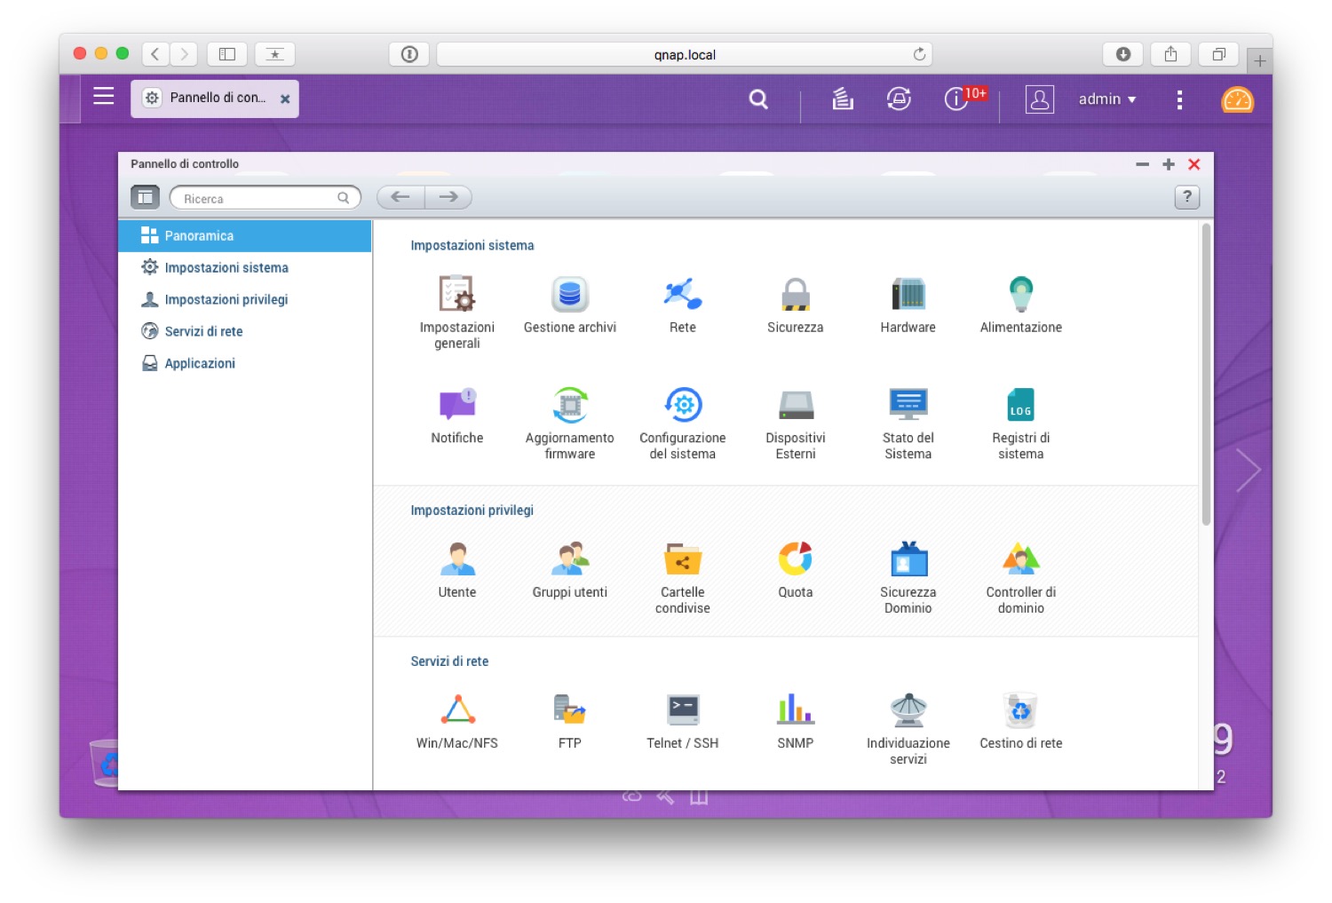Screen dimensions: 1332x903
Task: Jump to Servizi di rete section heading
Action: tap(449, 661)
